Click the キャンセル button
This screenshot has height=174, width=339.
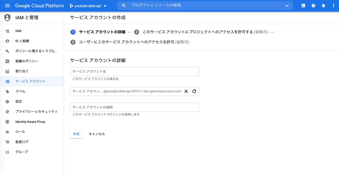pyautogui.click(x=97, y=134)
